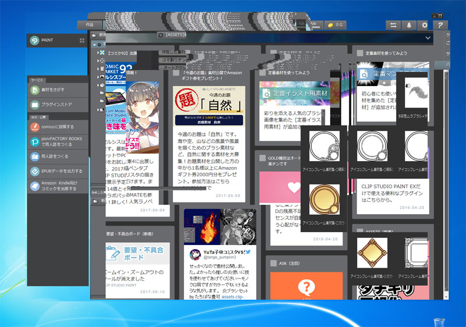
Task: Select the gold diamond icon frame thumbnail
Action: tap(372, 253)
